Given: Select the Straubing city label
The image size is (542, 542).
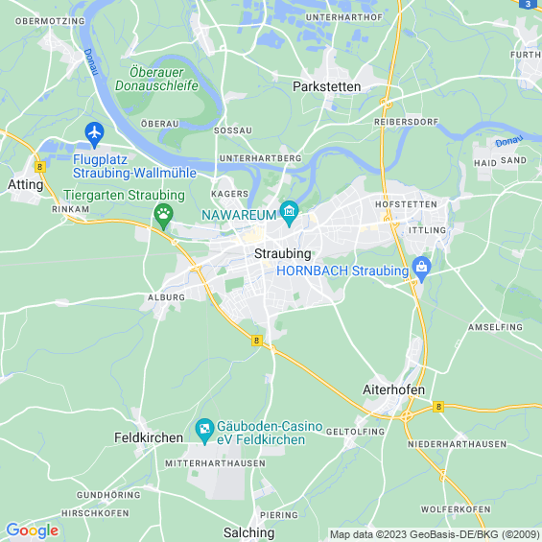Looking at the screenshot, I should point(283,253).
